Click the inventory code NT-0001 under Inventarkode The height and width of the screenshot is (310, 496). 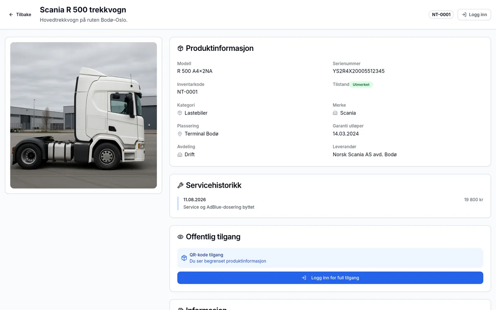(x=188, y=92)
